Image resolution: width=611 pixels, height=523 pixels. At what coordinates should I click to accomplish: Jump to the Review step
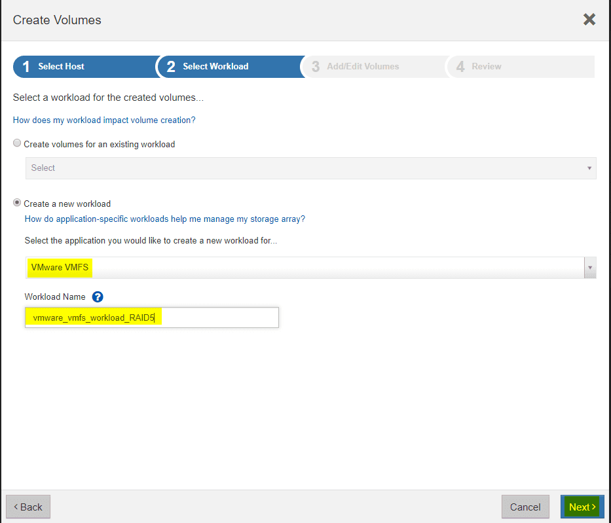coord(486,66)
